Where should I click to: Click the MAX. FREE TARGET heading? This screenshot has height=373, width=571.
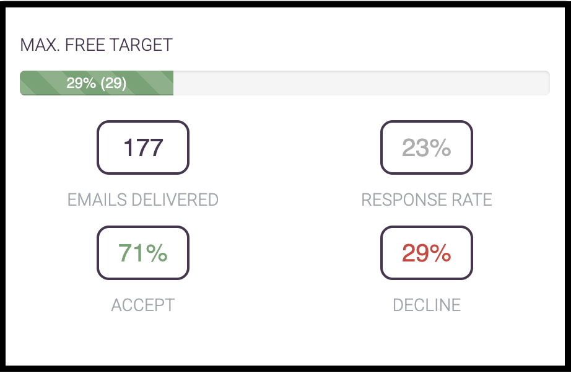coord(96,45)
